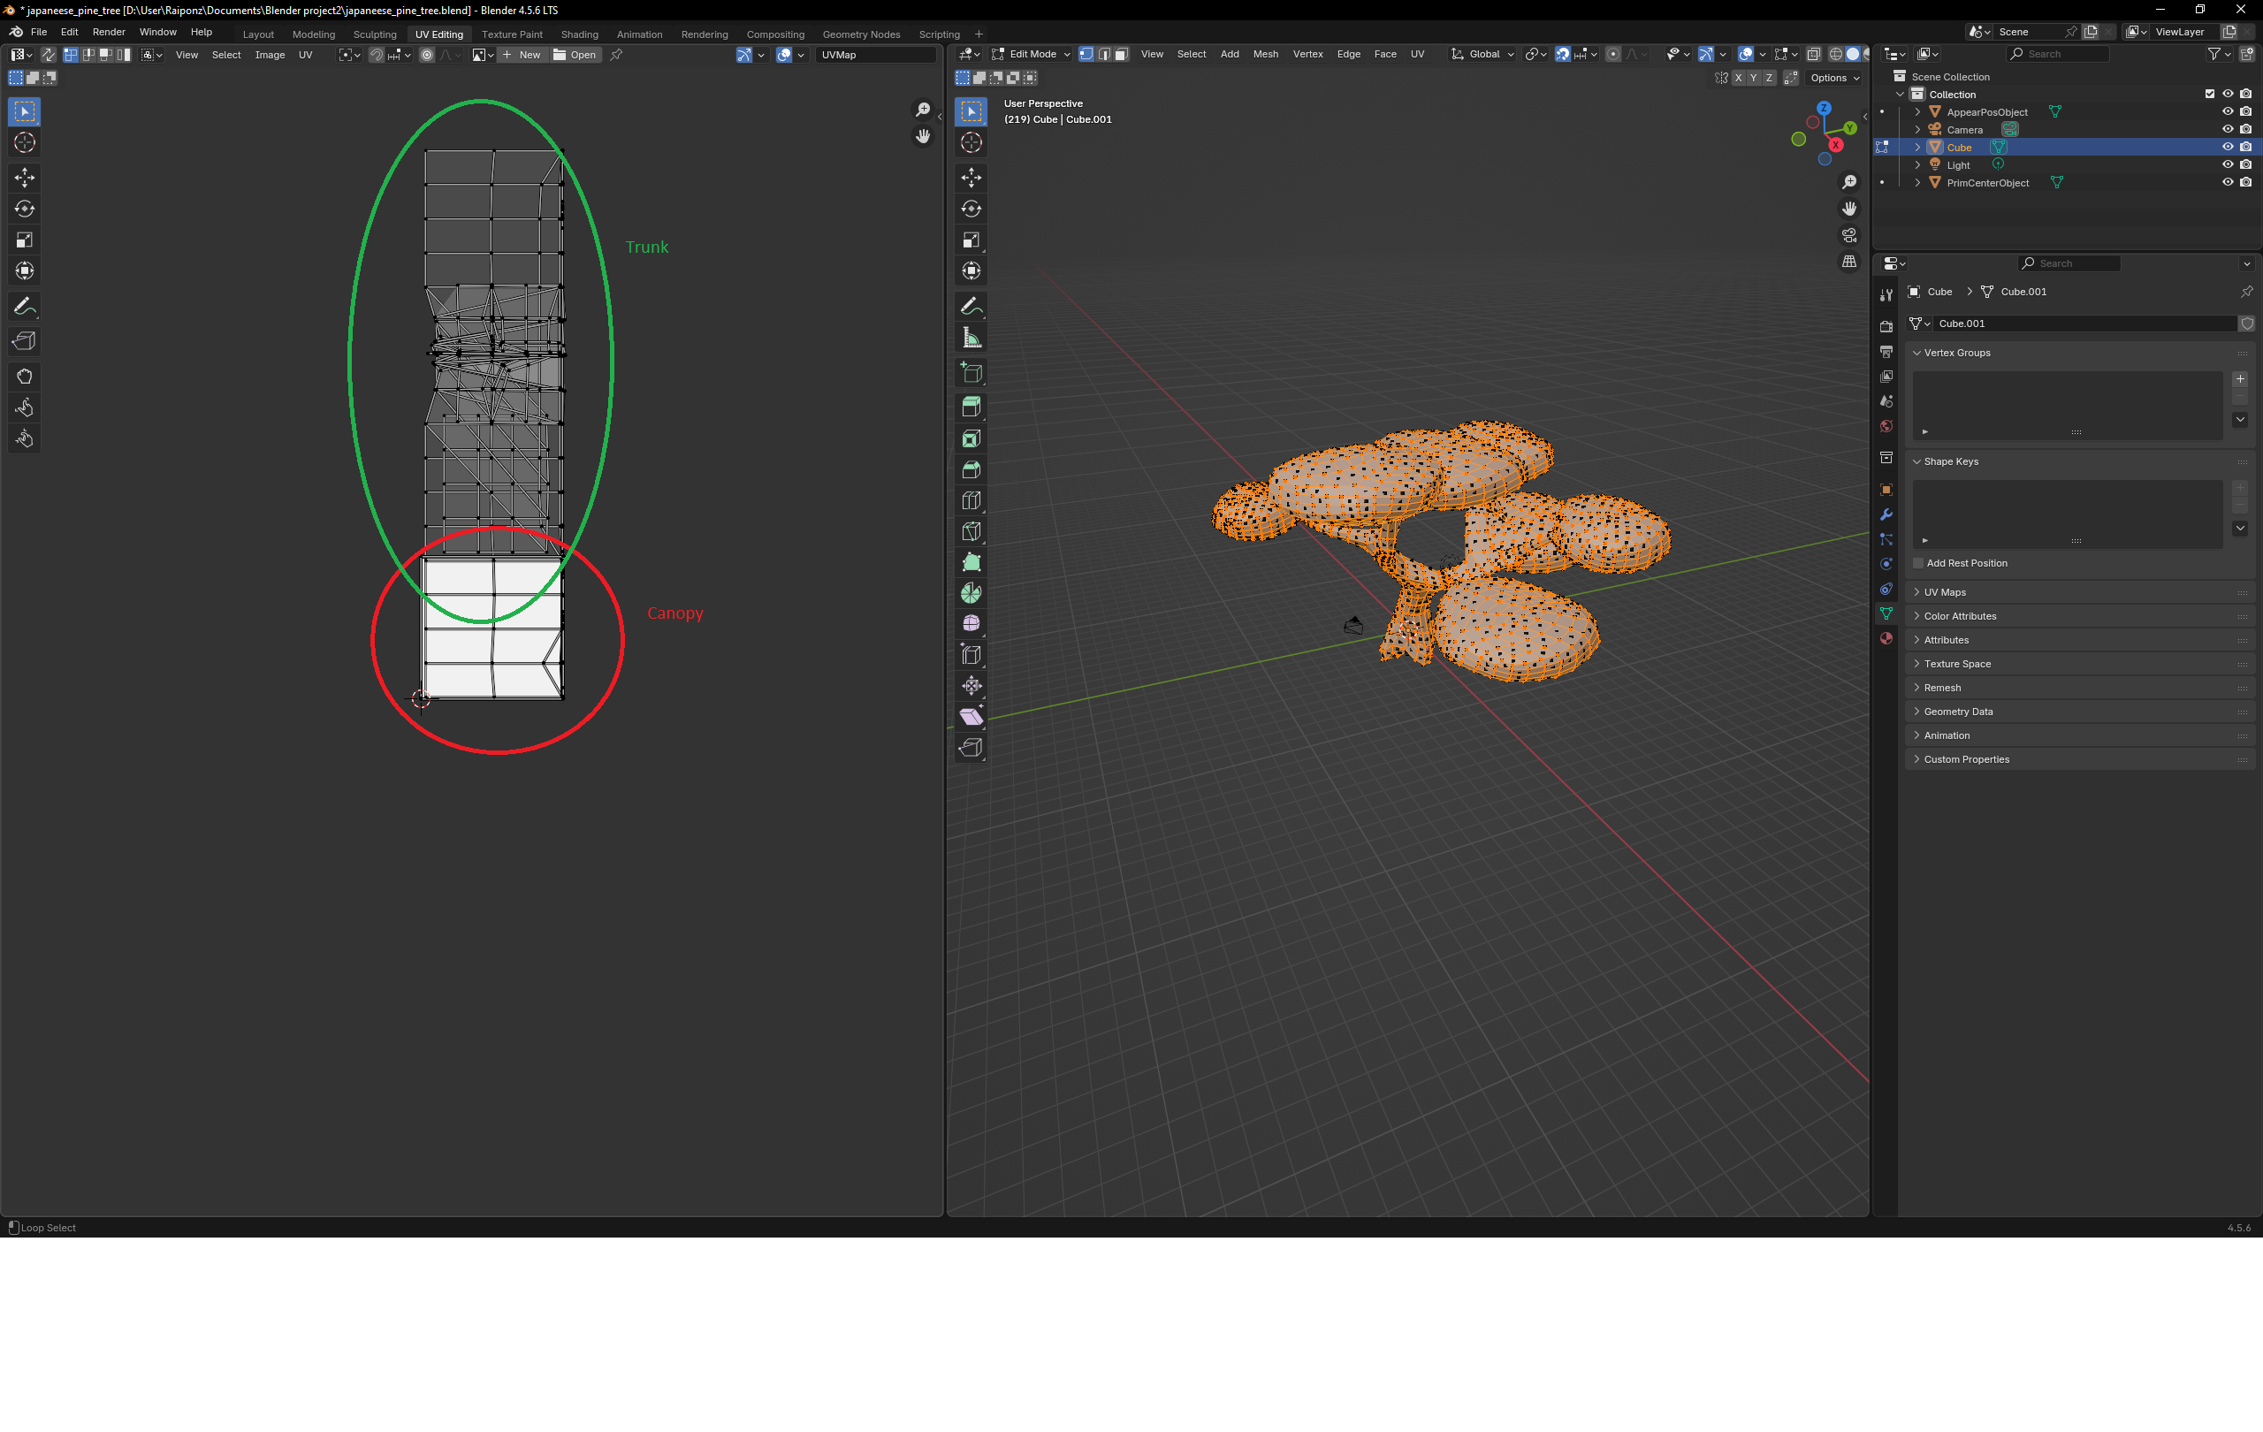Open the Modifiers properties tab
2263x1432 pixels.
[x=1886, y=515]
